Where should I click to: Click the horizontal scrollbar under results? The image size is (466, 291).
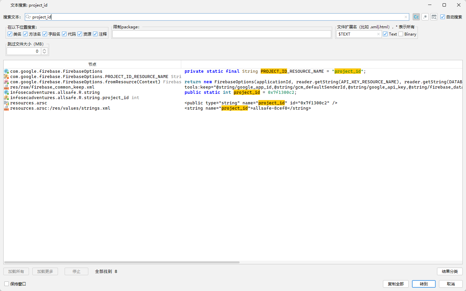(x=122, y=262)
